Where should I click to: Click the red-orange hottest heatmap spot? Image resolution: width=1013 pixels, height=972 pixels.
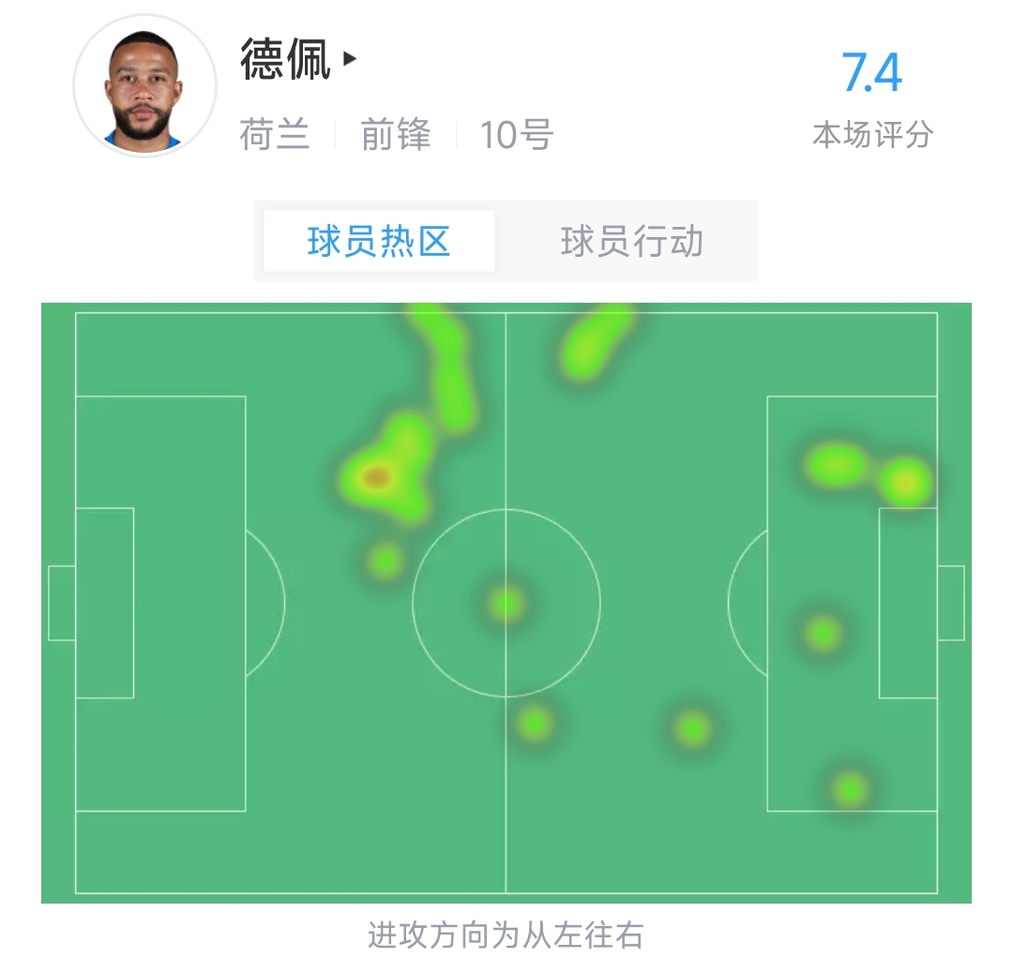377,478
